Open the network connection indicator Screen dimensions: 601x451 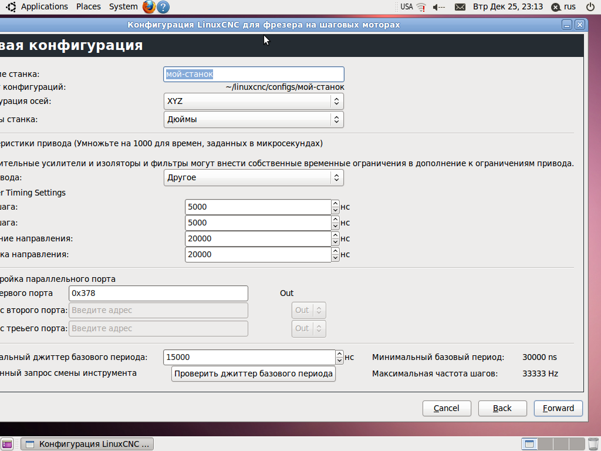tap(421, 7)
